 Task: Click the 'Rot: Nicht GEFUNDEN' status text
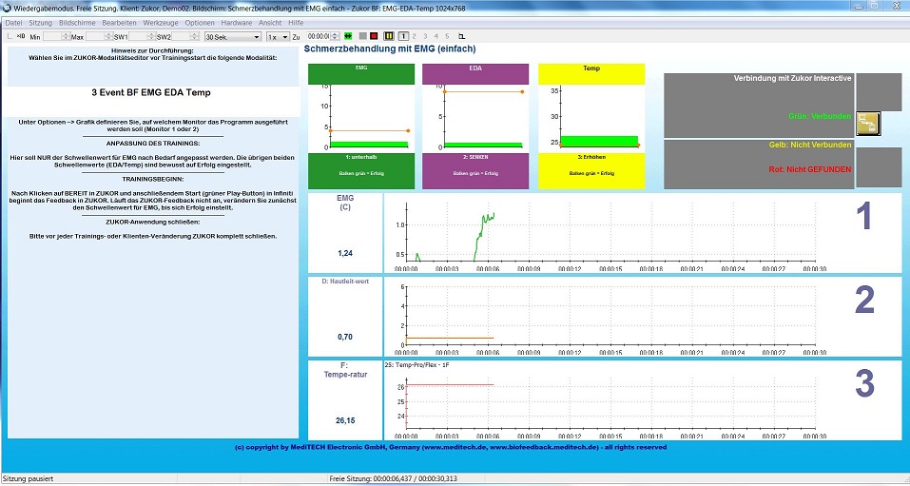(811, 169)
